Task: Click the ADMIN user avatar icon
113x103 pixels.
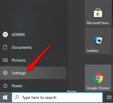Action: (5, 34)
